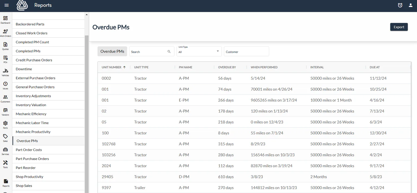Open Customers from the sidebar

point(5,99)
